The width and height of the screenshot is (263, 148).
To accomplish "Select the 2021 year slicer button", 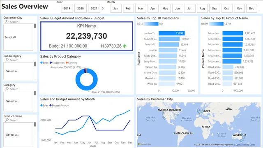I will (94, 8).
